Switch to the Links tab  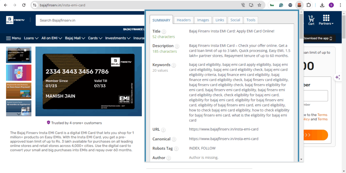(220, 20)
